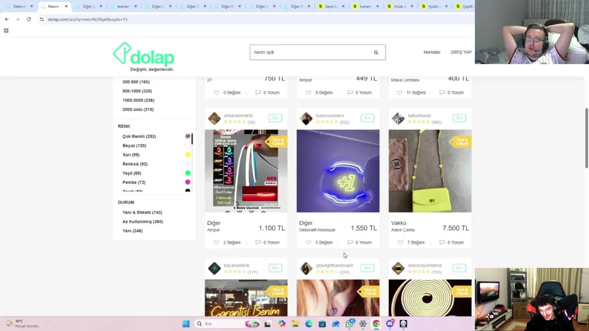Viewport: 589px width, 331px height.
Task: Like the 1.550 TL Dekoratif Aksesuar heart
Action: (308, 242)
